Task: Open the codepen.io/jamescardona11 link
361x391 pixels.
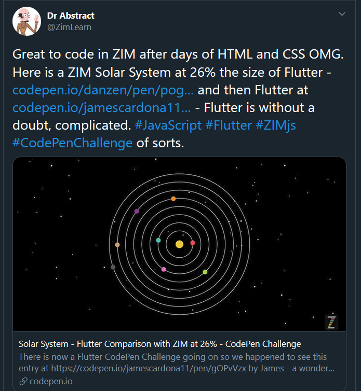Action: click(x=102, y=108)
